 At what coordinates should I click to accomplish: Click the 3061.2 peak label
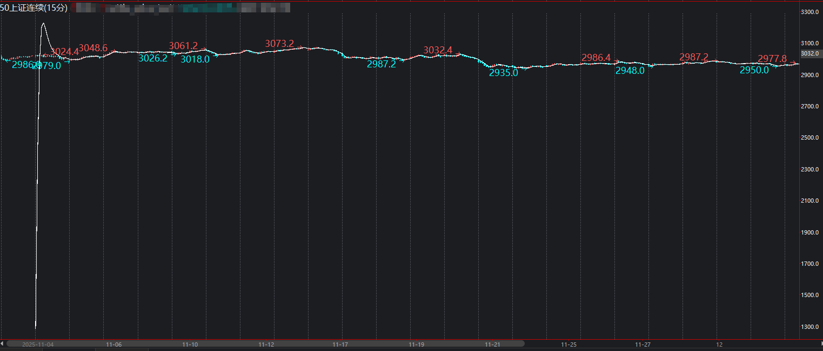183,46
